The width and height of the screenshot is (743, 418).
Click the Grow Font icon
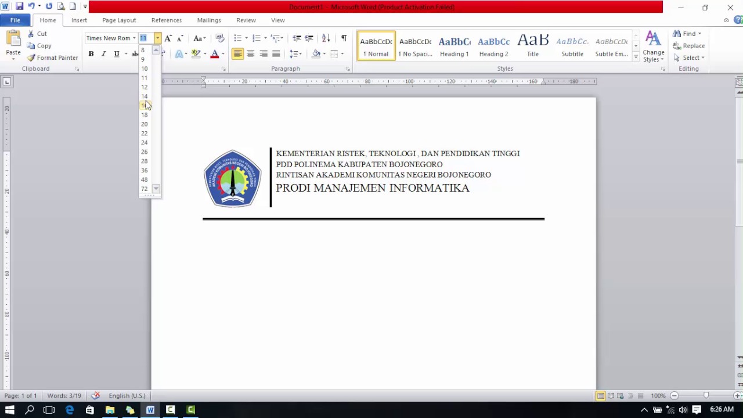pyautogui.click(x=168, y=38)
